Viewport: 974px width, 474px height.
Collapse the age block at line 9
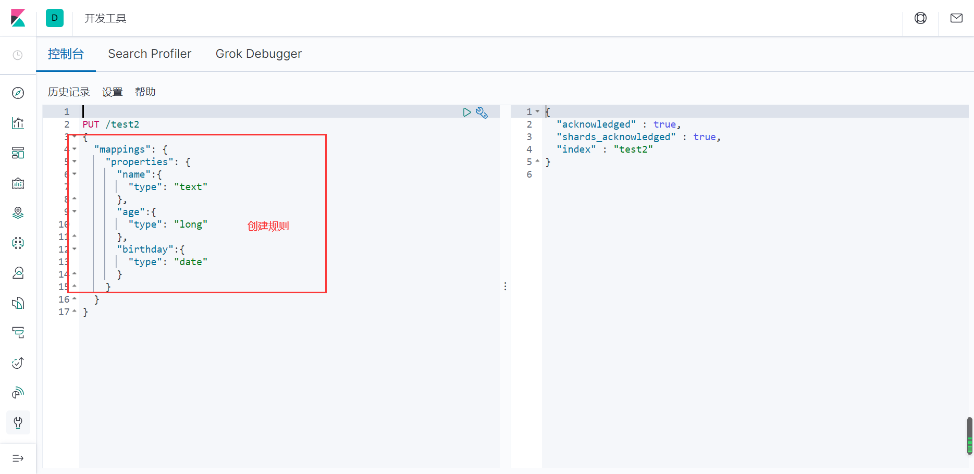[x=75, y=211]
